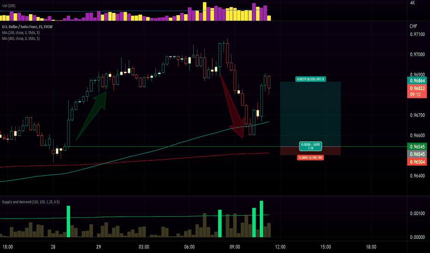The height and width of the screenshot is (253, 430).
Task: Click the red 0.96833 current price label
Action: (417, 88)
